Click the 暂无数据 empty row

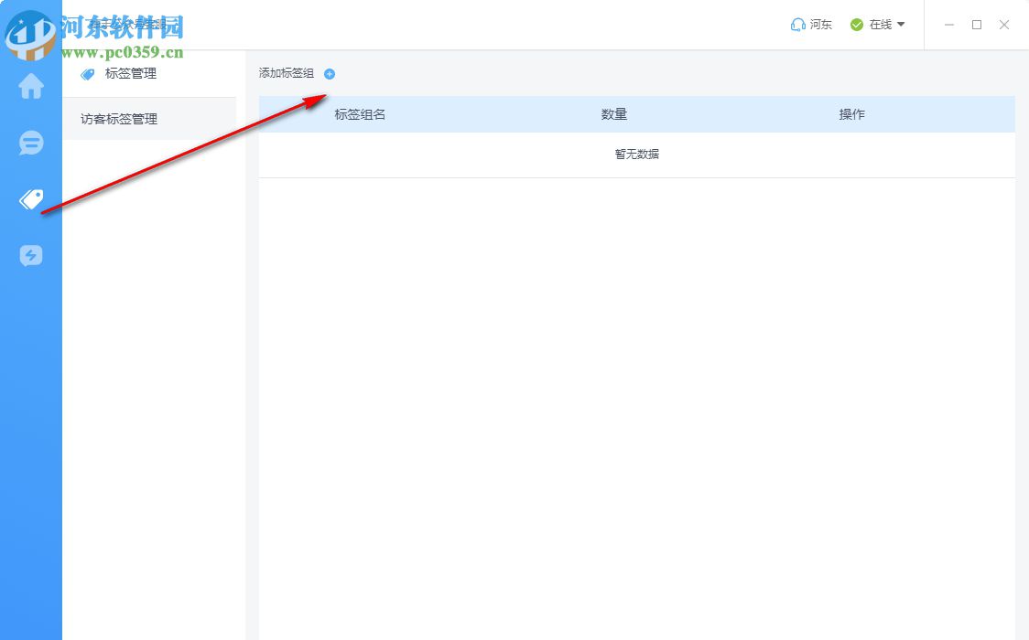pos(635,154)
